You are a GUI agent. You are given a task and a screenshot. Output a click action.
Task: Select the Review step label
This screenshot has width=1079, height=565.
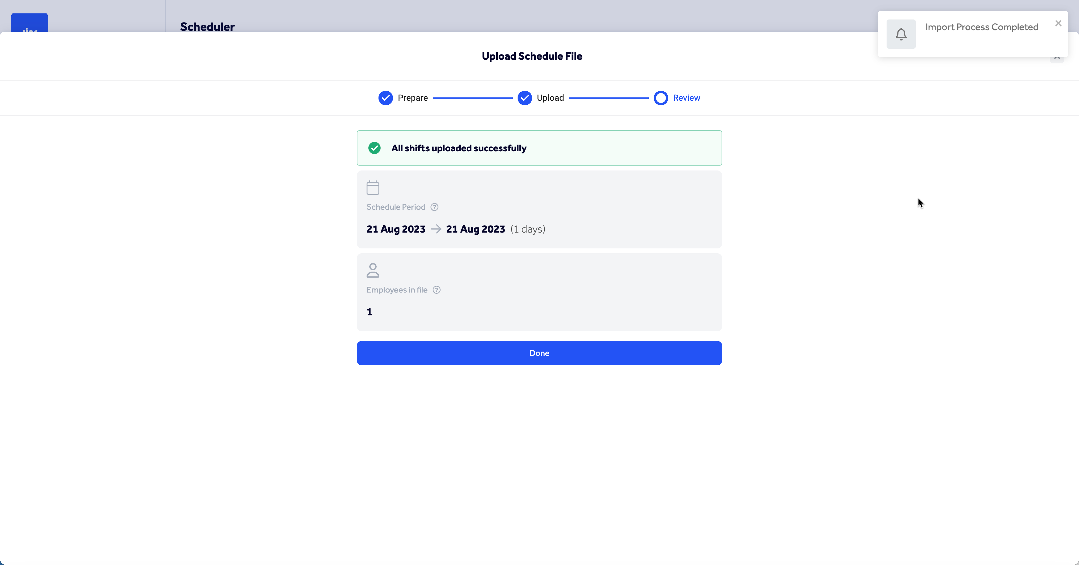(x=686, y=98)
